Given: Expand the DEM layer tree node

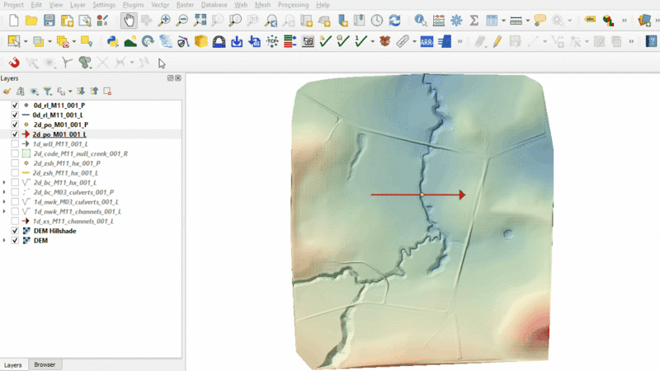Looking at the screenshot, I should 5,241.
